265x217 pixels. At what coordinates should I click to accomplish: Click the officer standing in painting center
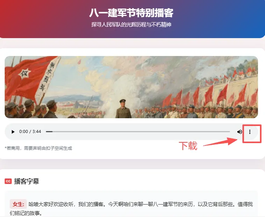[123, 108]
